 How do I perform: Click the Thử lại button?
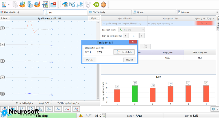(90, 60)
